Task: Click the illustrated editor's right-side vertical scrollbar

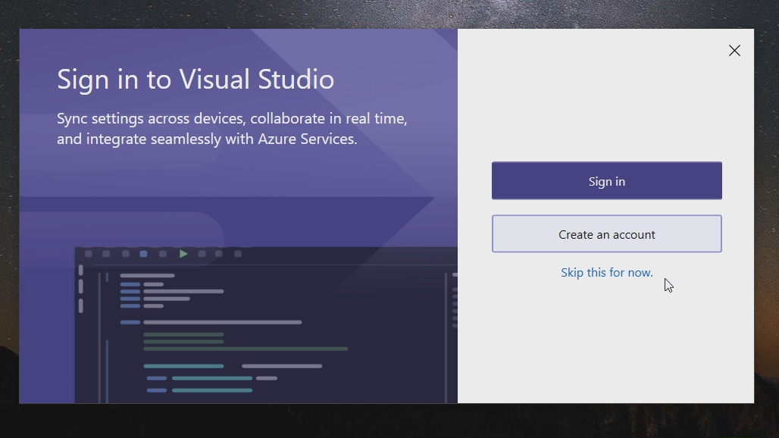Action: (446, 333)
